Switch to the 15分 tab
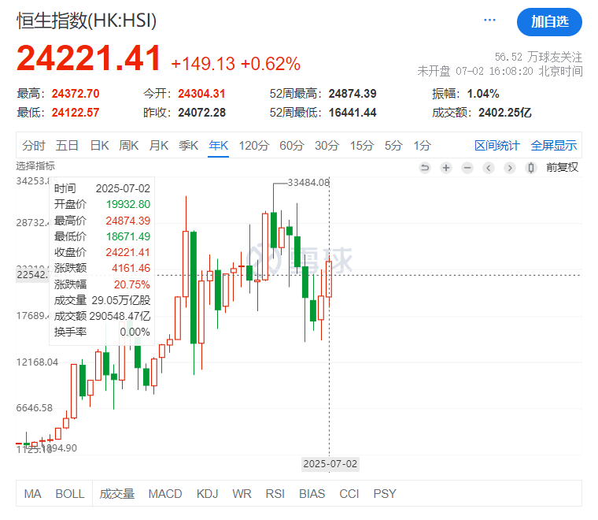 [x=362, y=146]
